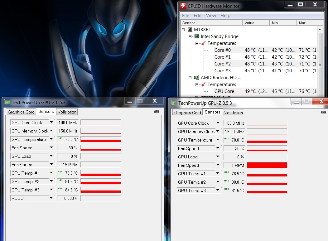Click the Hardware Monitor vertical scrollbar thumb

click(x=320, y=65)
